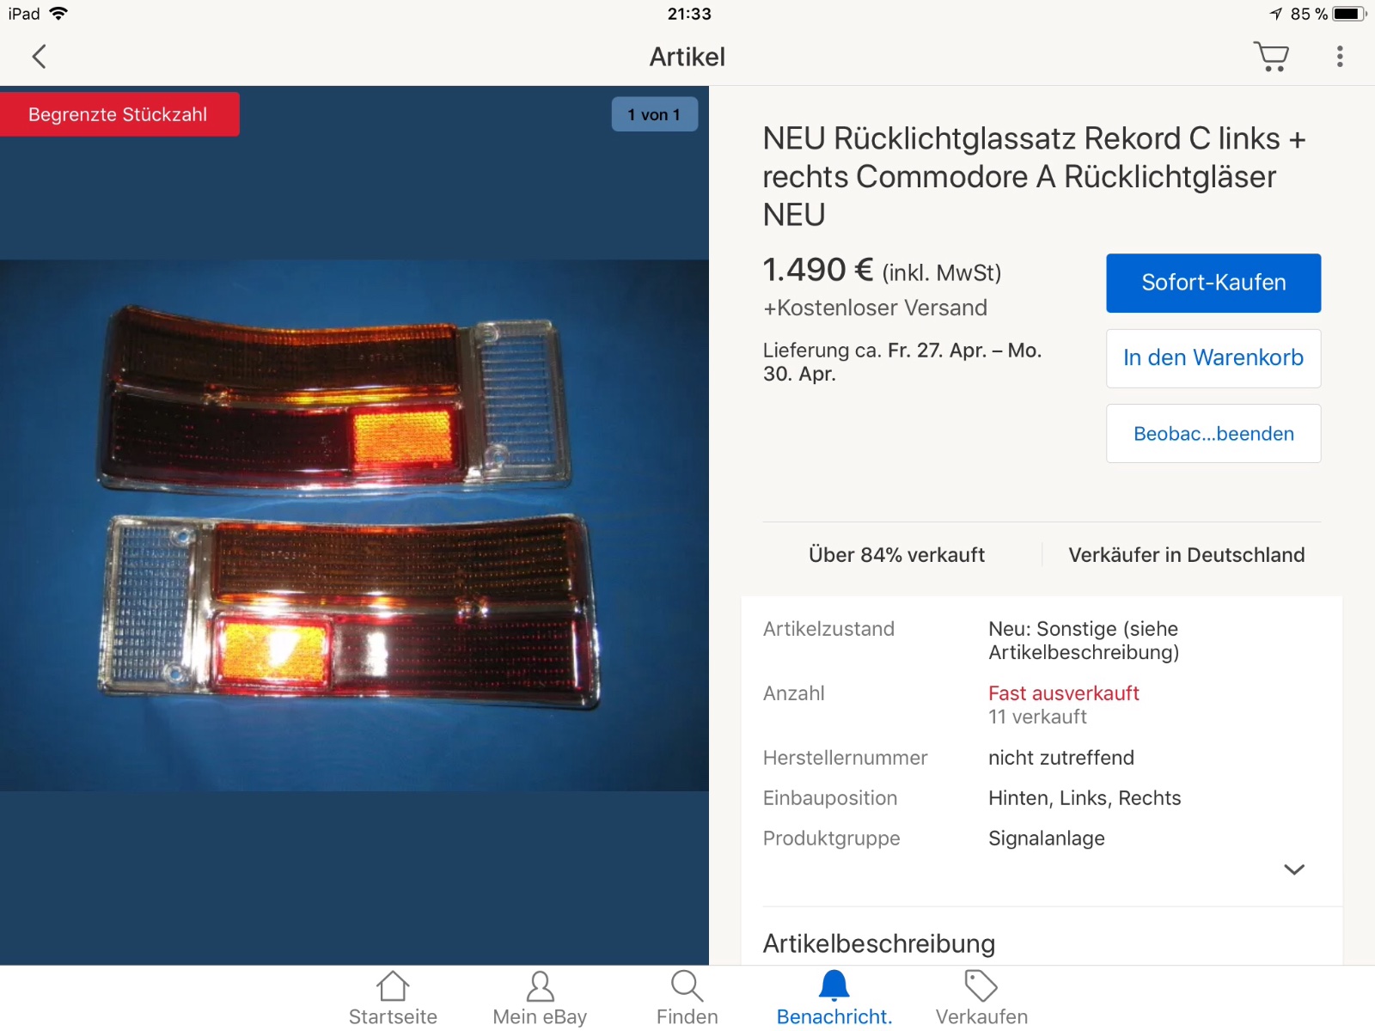Image resolution: width=1375 pixels, height=1031 pixels.
Task: Tap the Verkaufen price tag icon
Action: click(981, 986)
